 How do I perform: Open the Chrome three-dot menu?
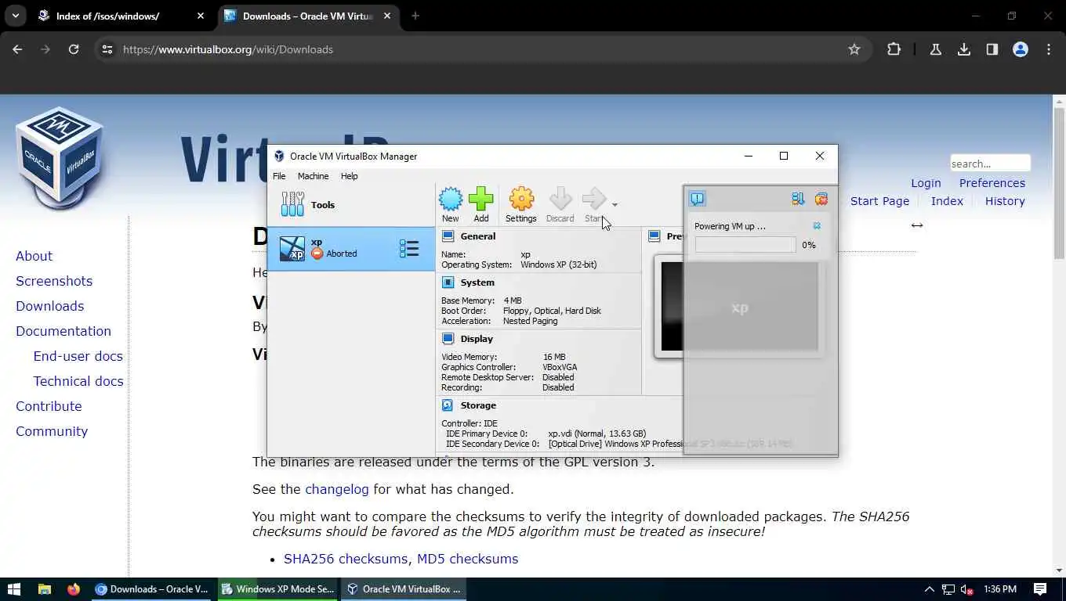[x=1049, y=49]
